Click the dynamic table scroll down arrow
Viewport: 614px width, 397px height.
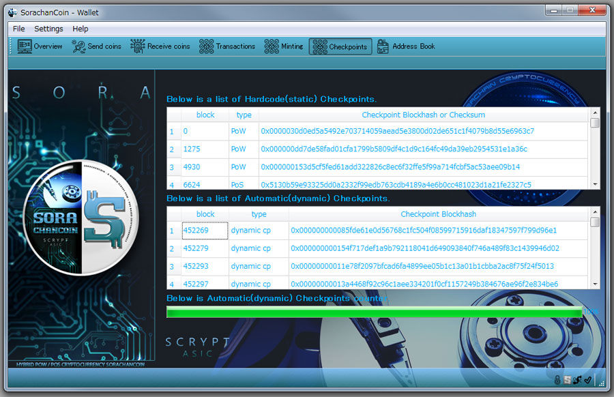point(595,284)
